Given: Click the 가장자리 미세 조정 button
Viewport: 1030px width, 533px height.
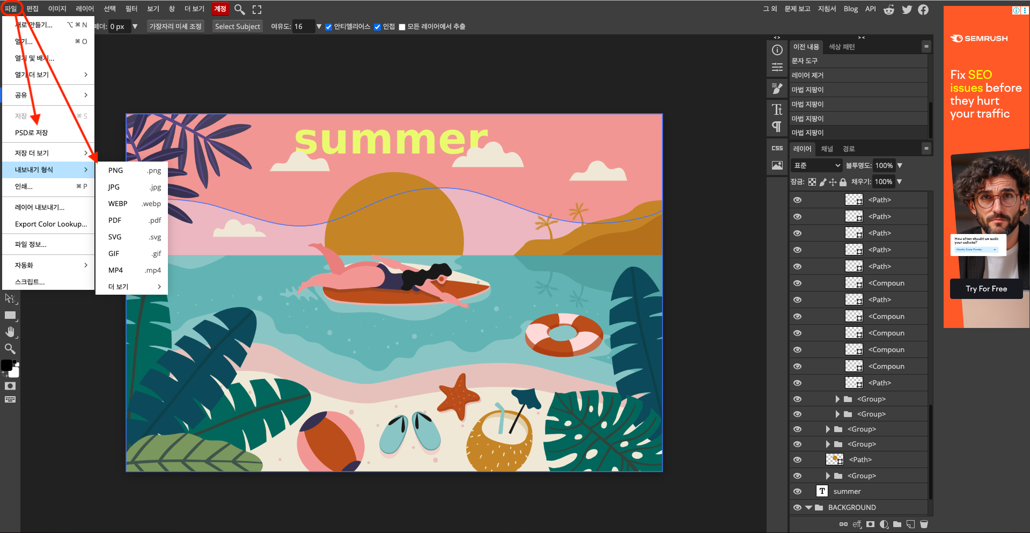Looking at the screenshot, I should 175,26.
